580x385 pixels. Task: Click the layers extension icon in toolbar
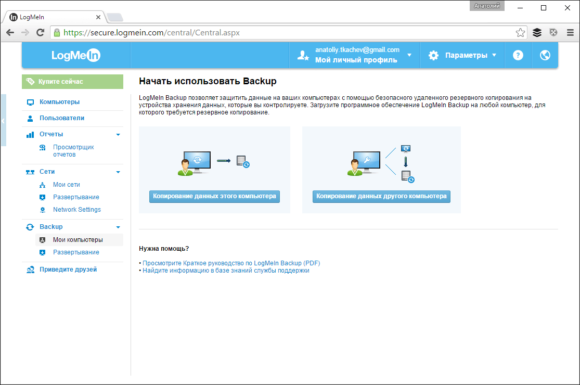537,33
